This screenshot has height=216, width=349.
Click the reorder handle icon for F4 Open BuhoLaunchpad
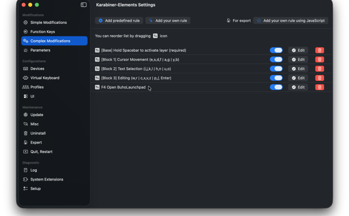click(97, 87)
